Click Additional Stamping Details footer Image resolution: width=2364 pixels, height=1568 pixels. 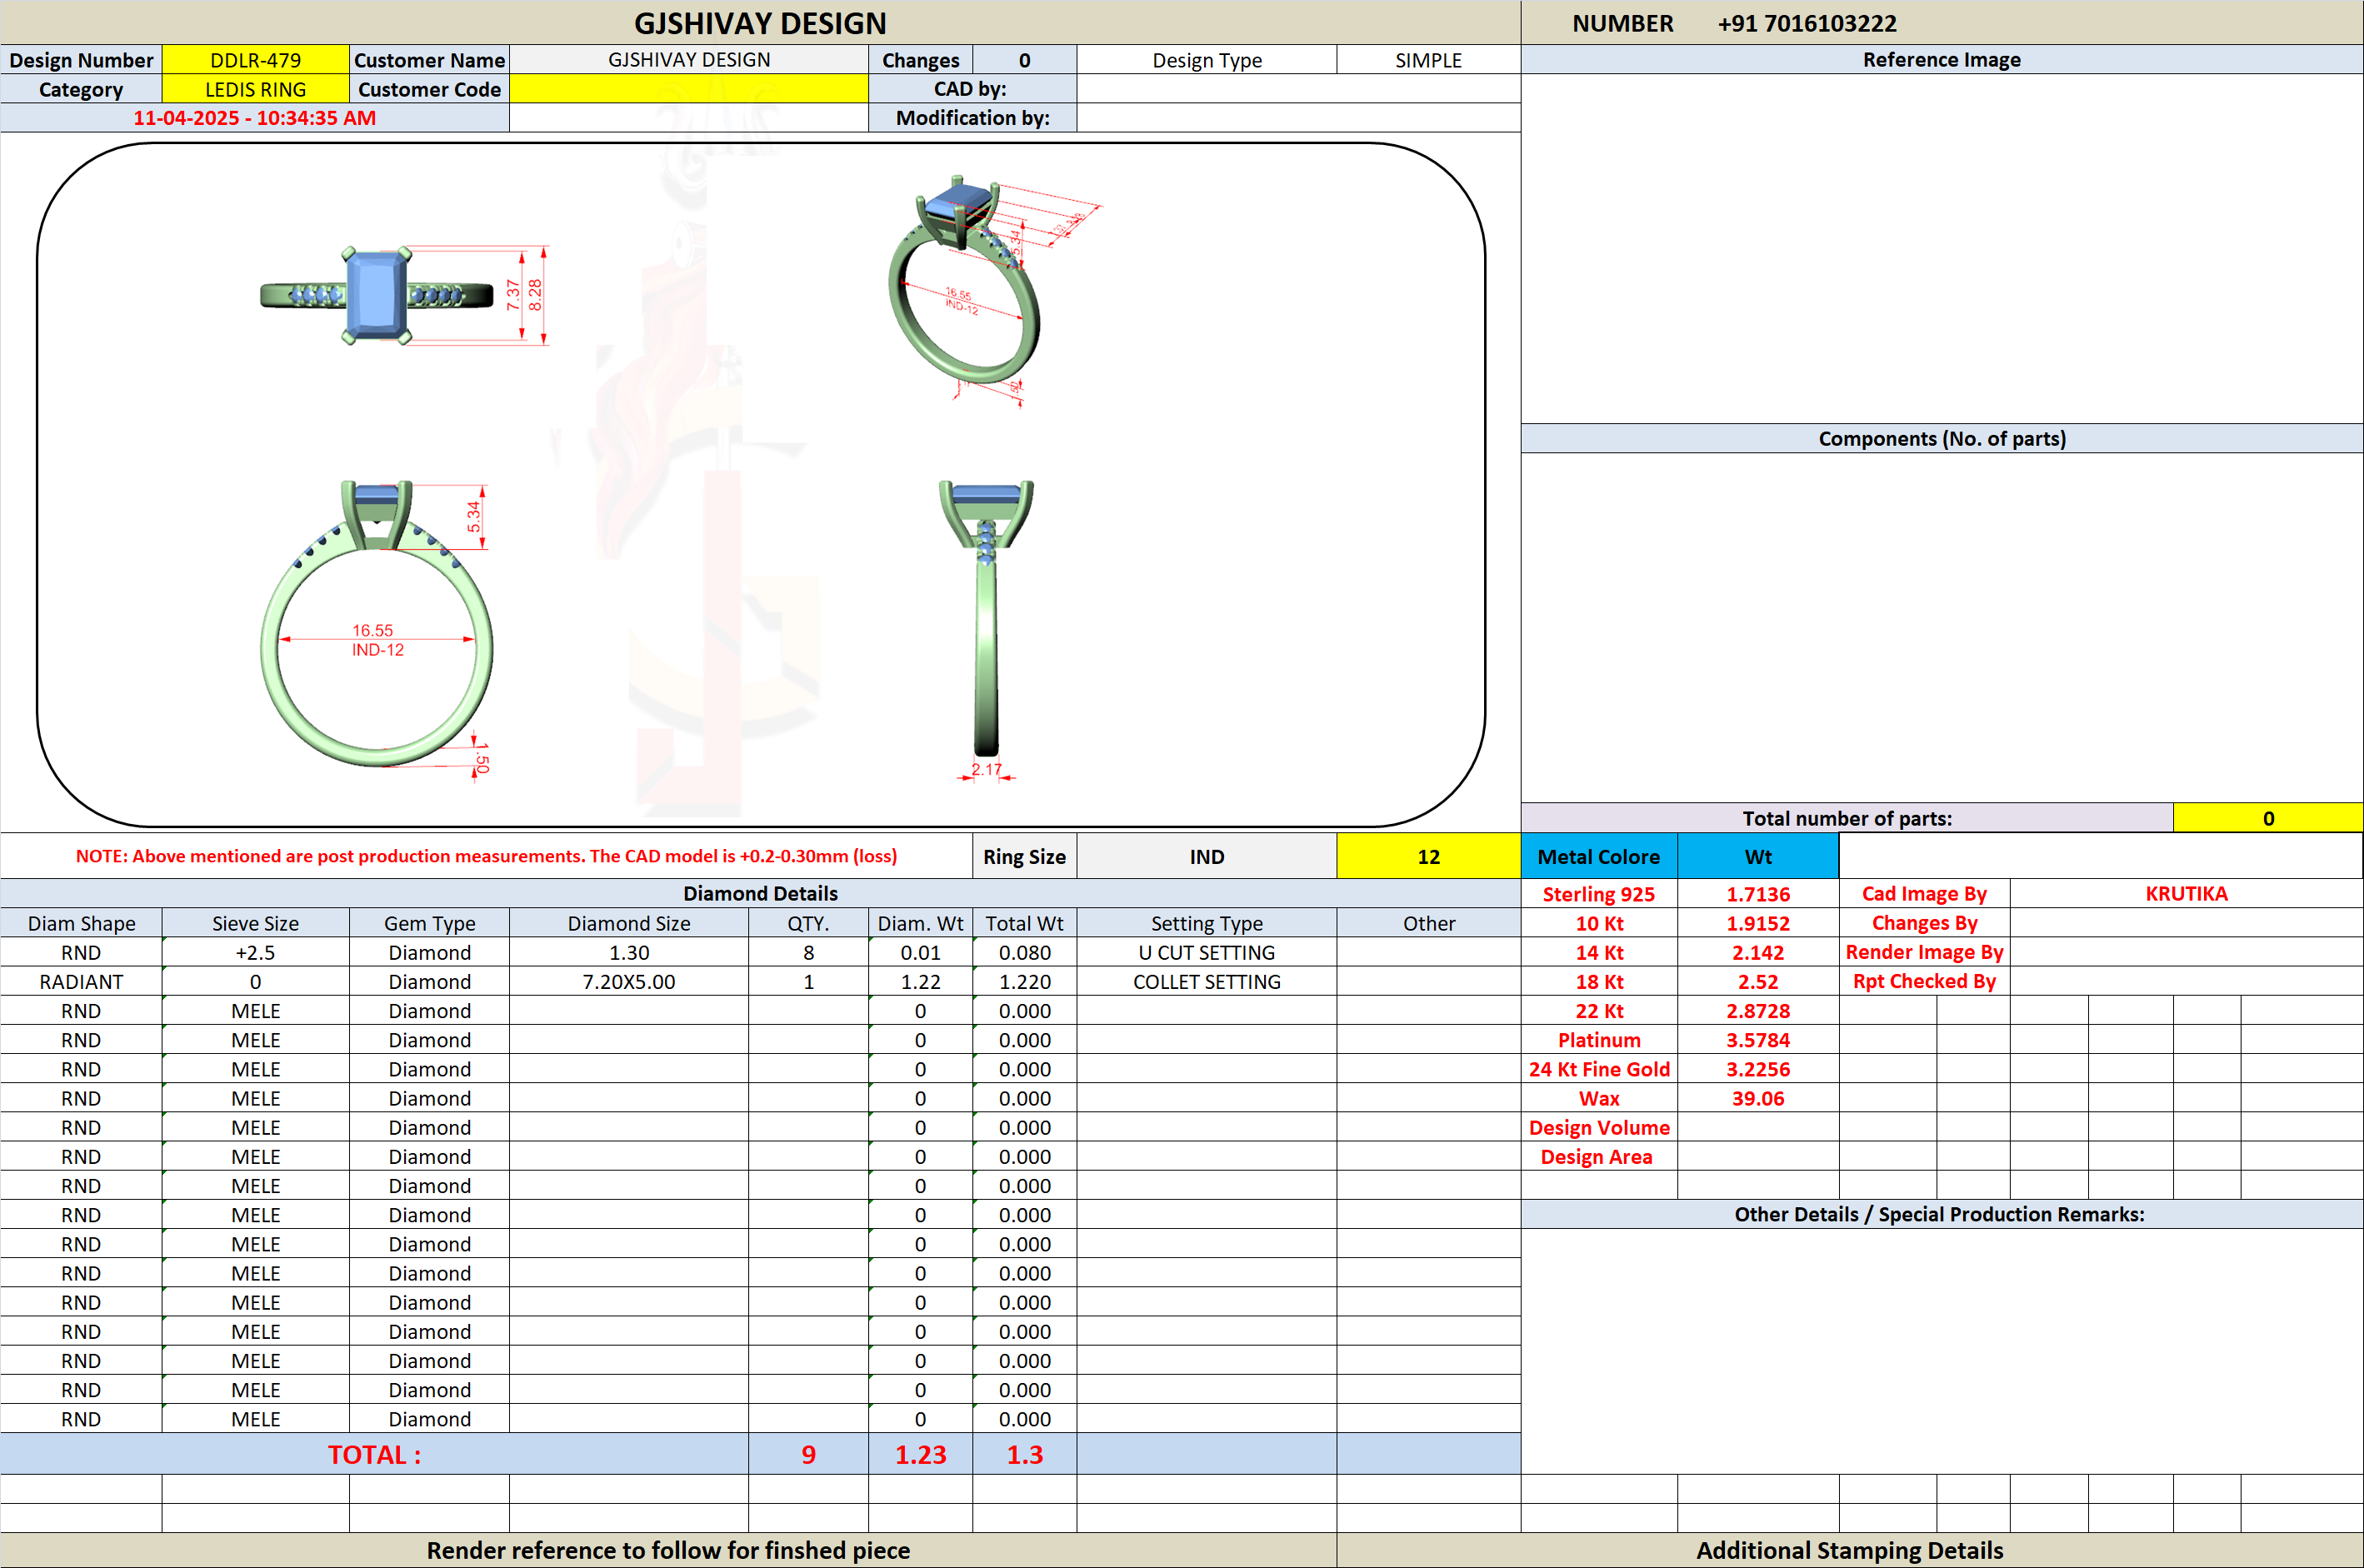pos(1849,1550)
